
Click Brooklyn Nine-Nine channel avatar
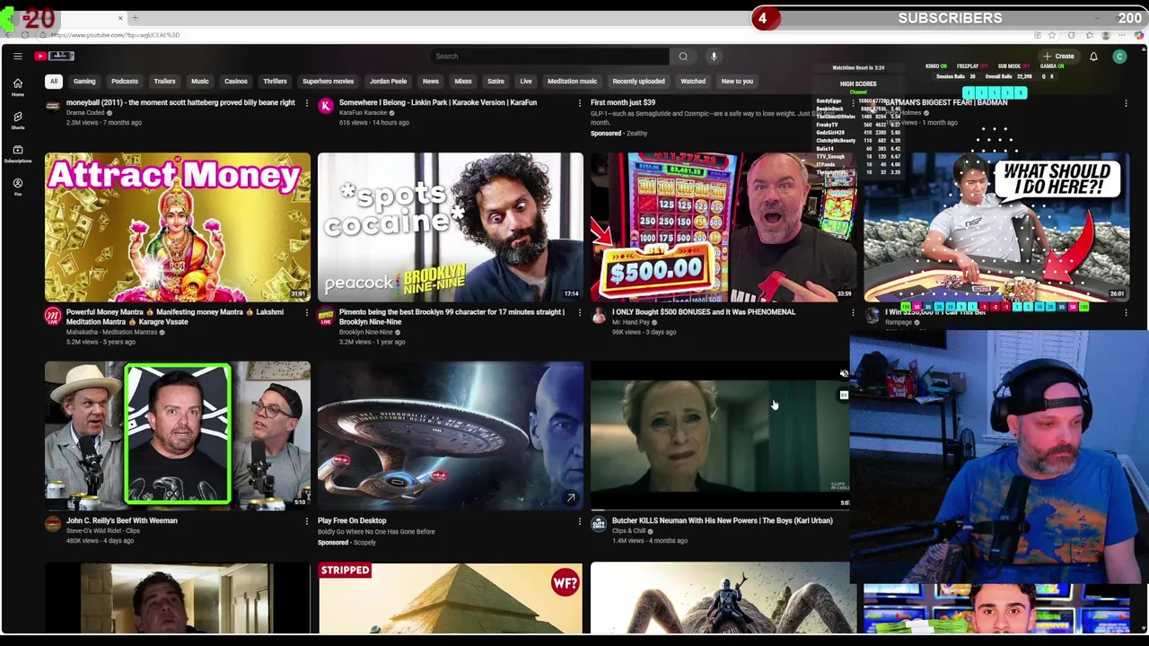point(326,317)
